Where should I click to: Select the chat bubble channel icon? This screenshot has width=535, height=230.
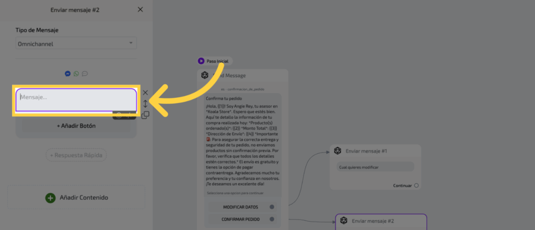coord(85,74)
